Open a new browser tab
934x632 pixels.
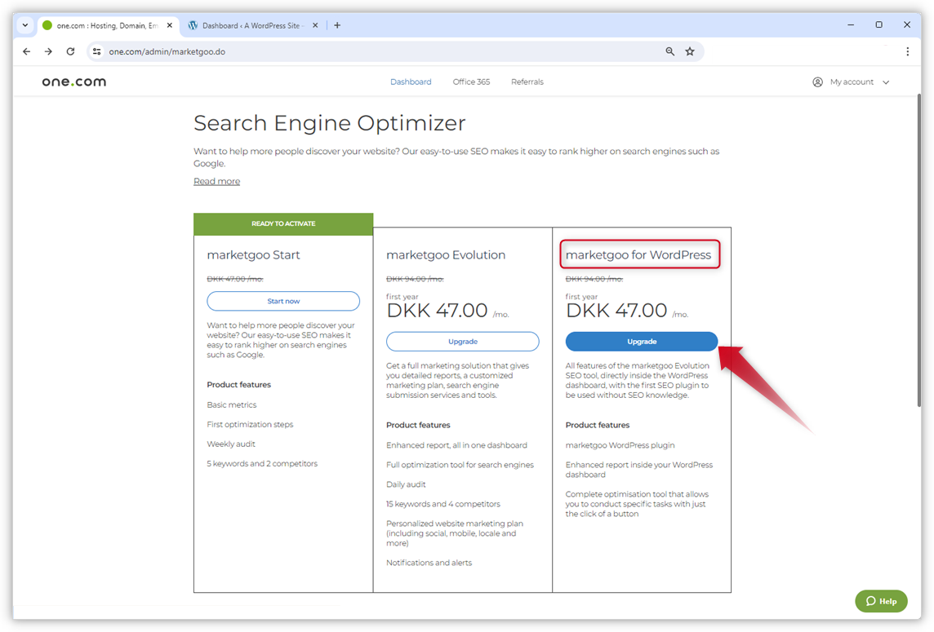[x=337, y=25]
